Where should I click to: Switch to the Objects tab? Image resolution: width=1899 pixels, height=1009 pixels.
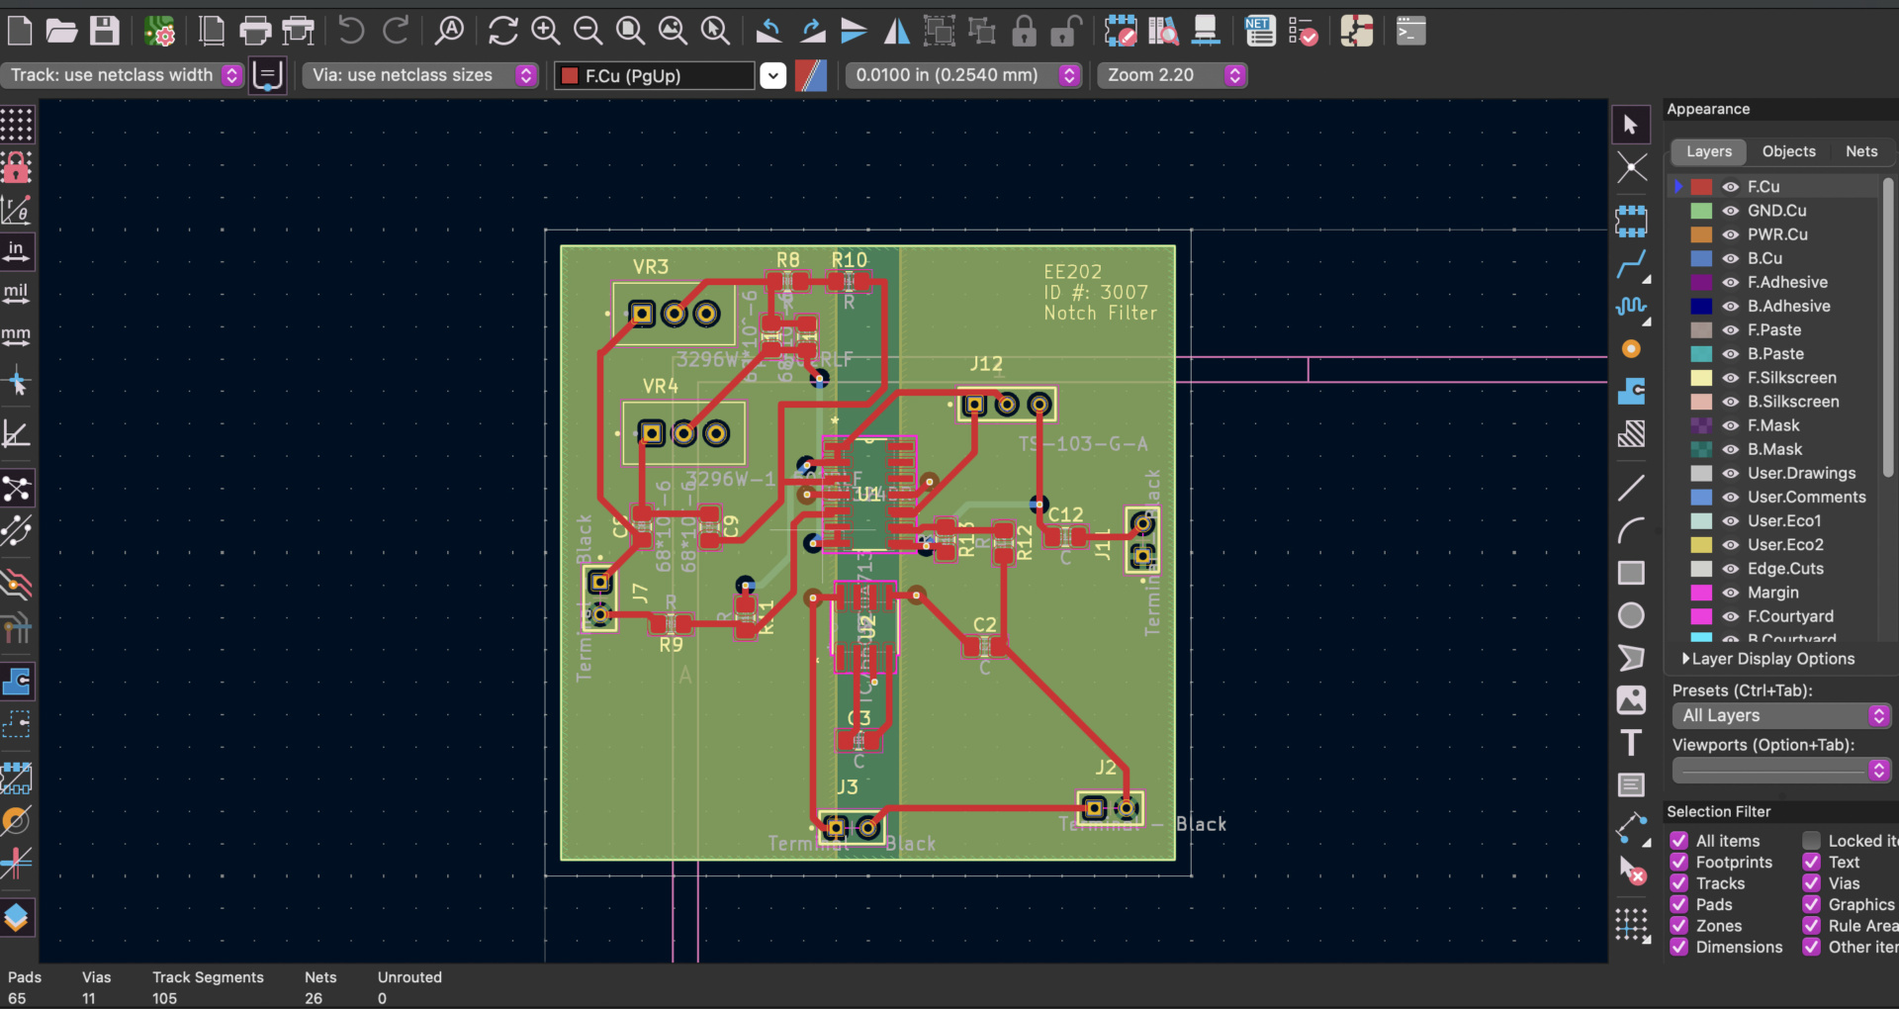tap(1788, 151)
